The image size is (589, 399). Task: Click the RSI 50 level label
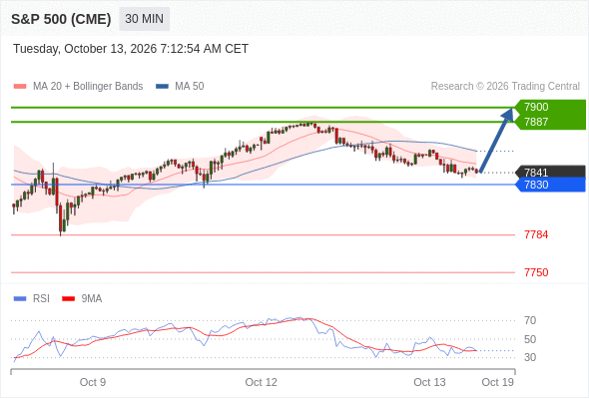tap(530, 339)
